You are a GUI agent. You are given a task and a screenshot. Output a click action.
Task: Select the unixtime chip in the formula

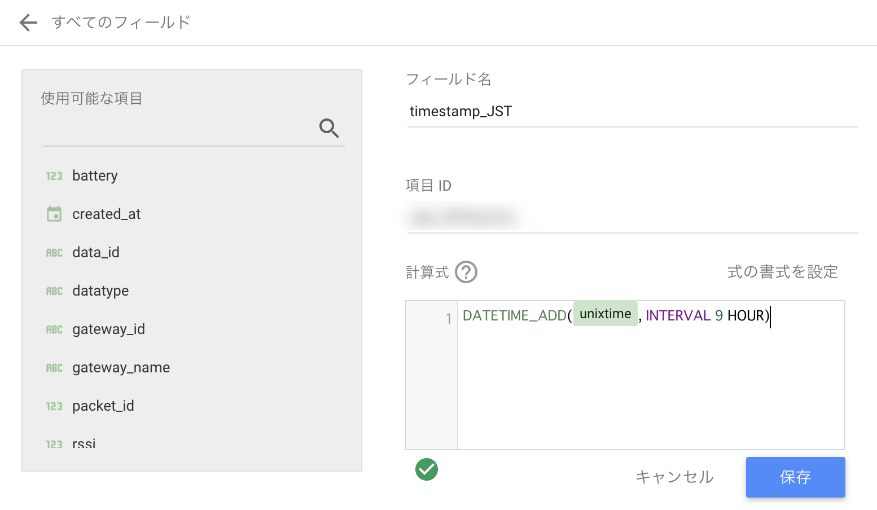click(x=605, y=314)
